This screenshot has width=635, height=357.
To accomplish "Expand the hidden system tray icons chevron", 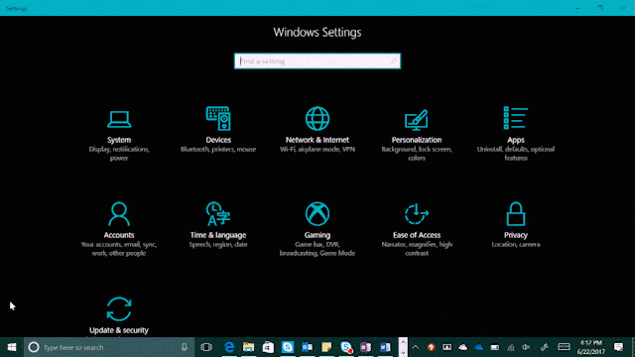I will [x=415, y=347].
